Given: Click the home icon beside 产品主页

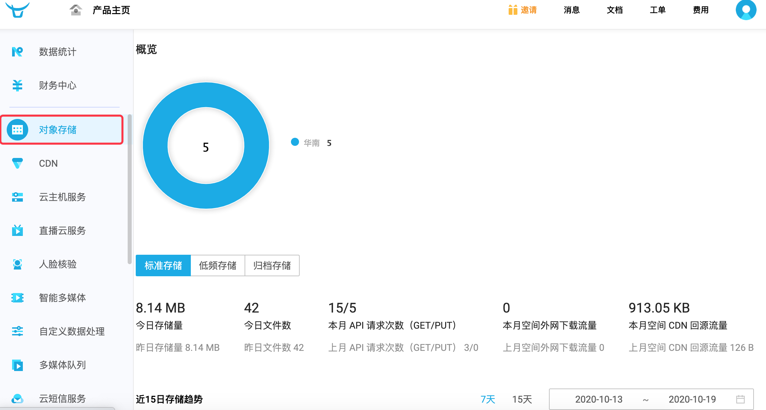Looking at the screenshot, I should click(x=76, y=10).
